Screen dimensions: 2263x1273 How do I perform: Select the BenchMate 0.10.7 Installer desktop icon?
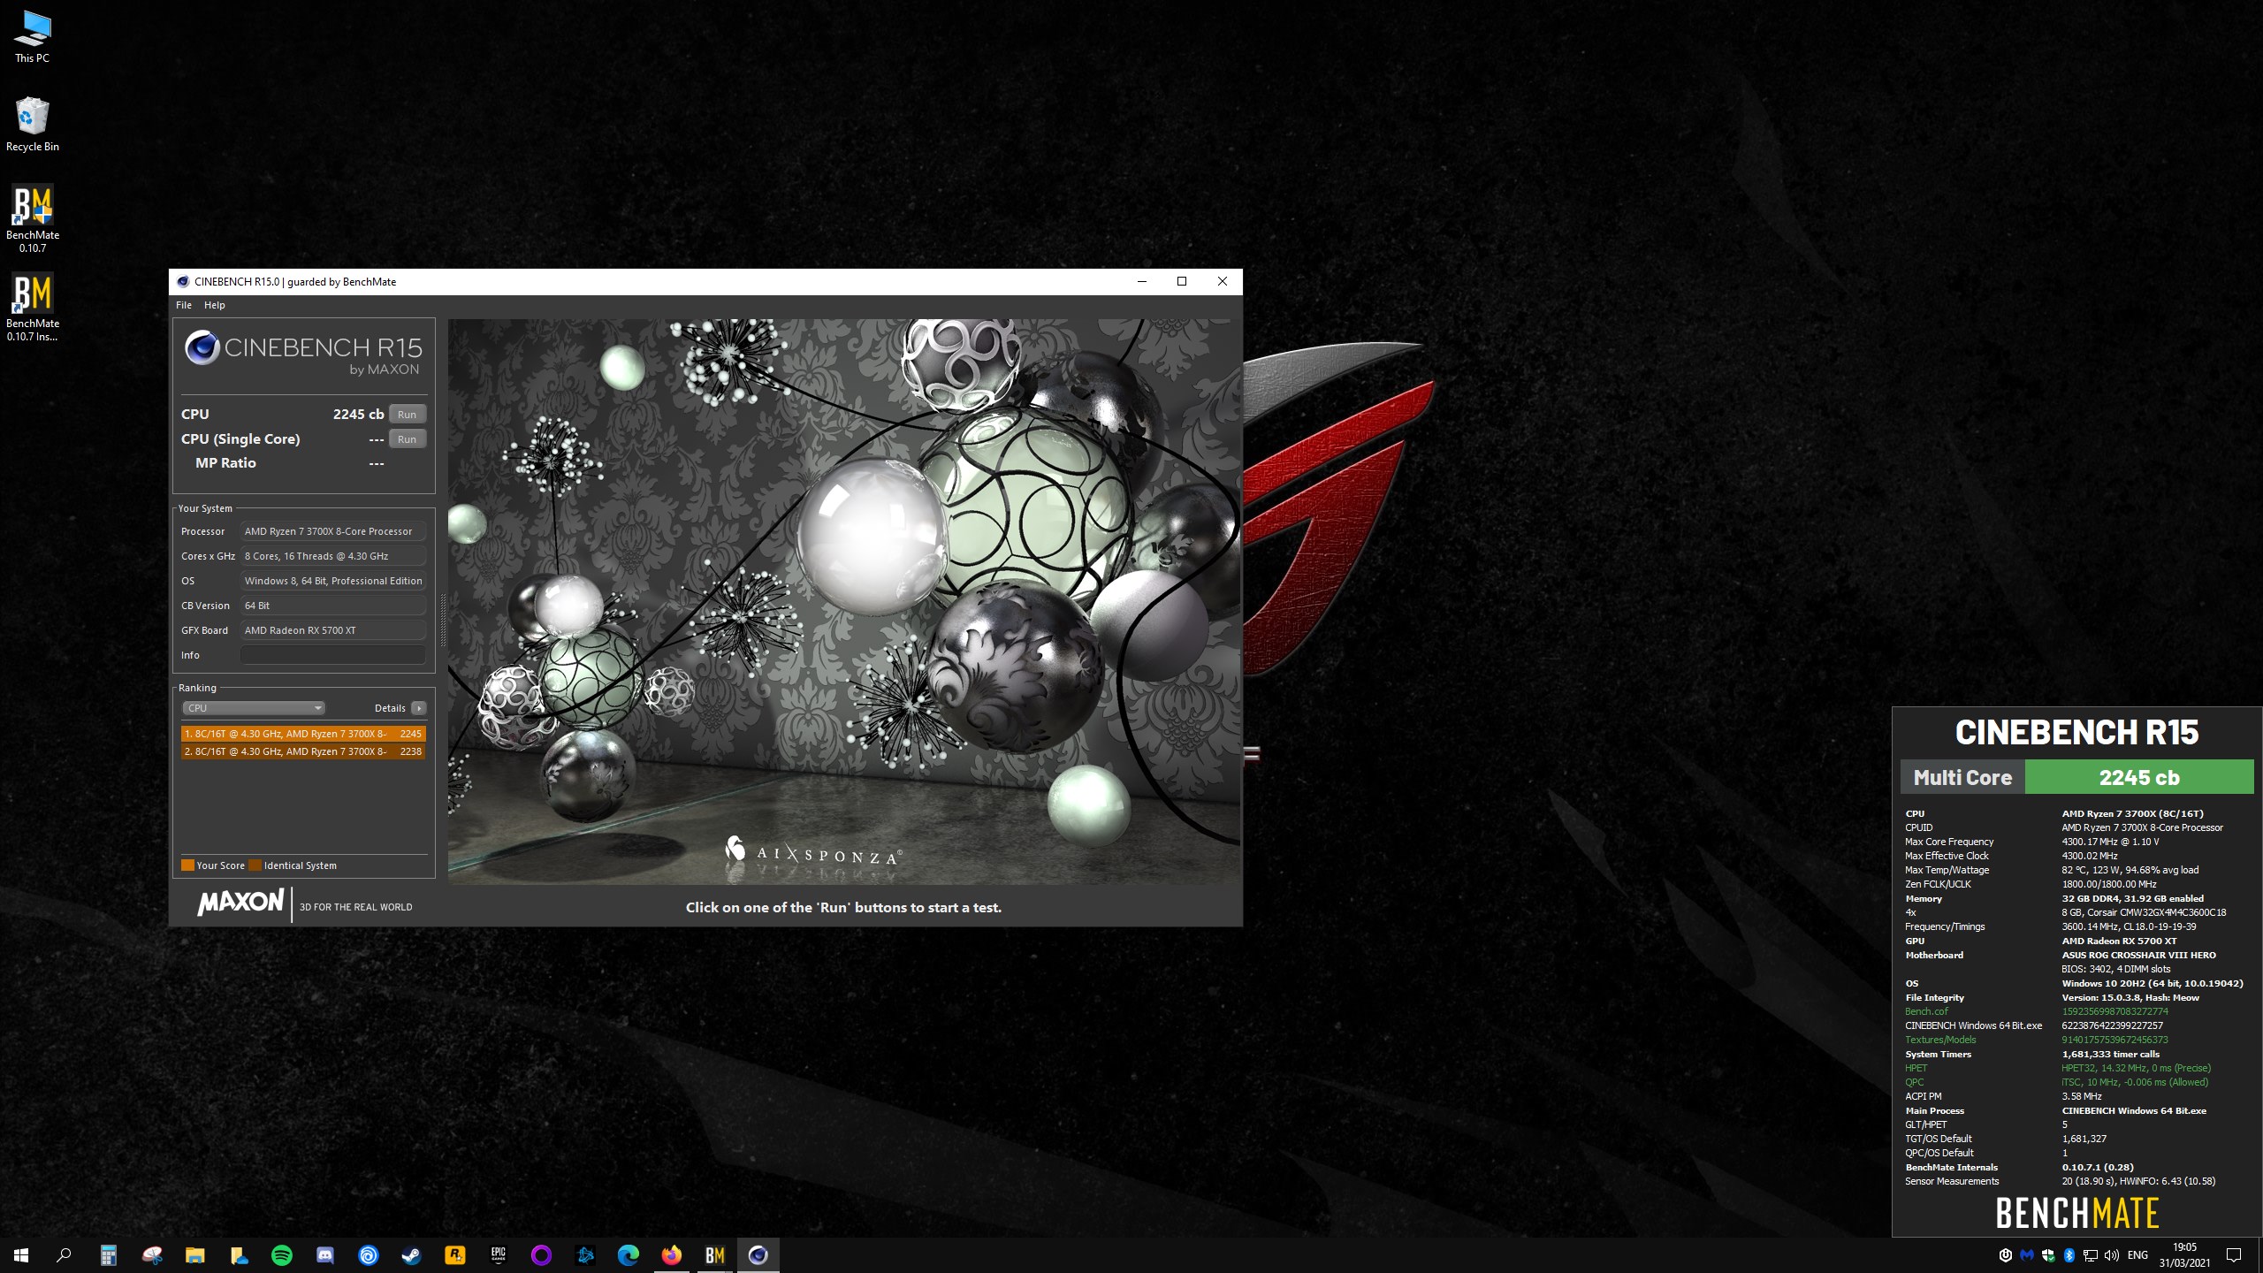[33, 307]
